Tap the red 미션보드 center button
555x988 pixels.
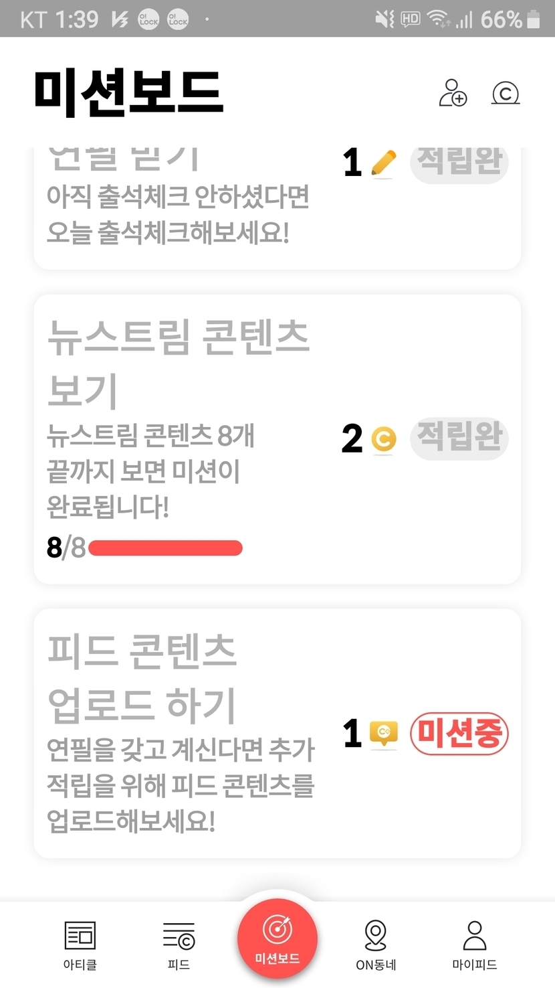[277, 938]
